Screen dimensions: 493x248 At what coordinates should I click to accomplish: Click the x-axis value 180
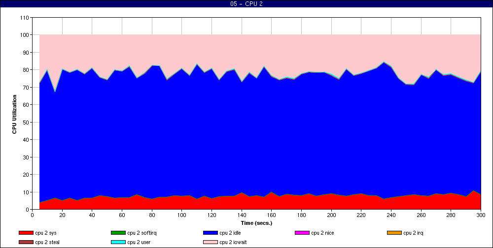(301, 215)
